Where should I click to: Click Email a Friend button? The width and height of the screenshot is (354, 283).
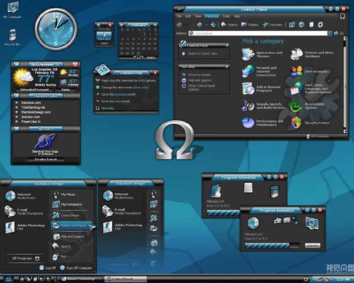(x=46, y=159)
